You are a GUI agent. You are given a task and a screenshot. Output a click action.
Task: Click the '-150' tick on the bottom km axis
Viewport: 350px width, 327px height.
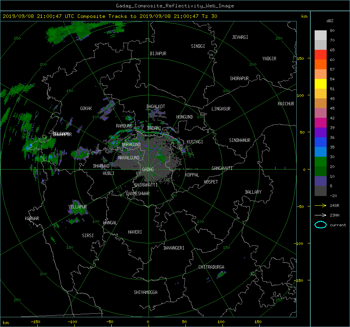[35, 322]
